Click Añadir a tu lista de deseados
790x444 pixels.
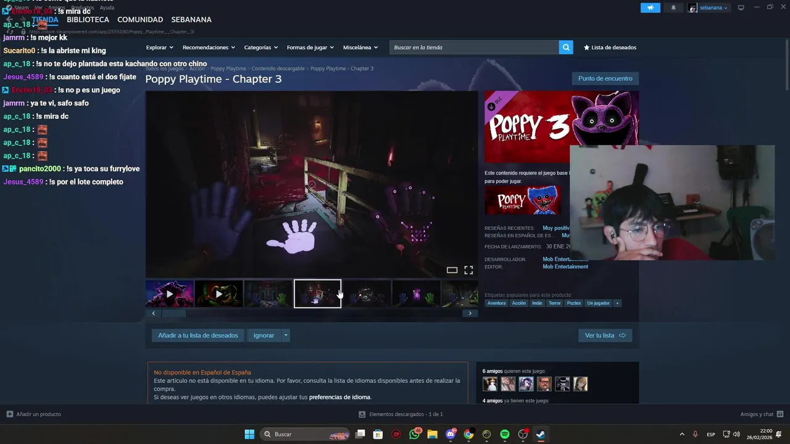point(197,335)
